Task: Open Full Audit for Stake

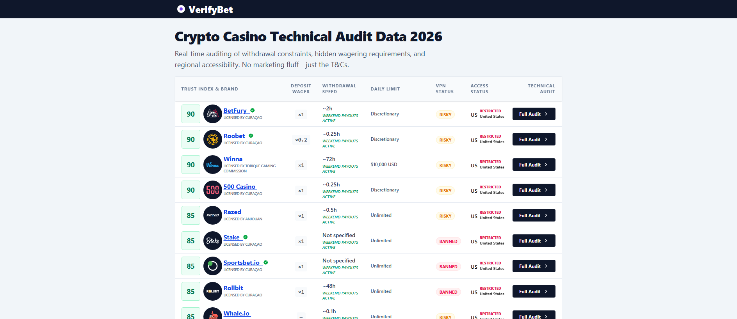Action: pos(534,241)
